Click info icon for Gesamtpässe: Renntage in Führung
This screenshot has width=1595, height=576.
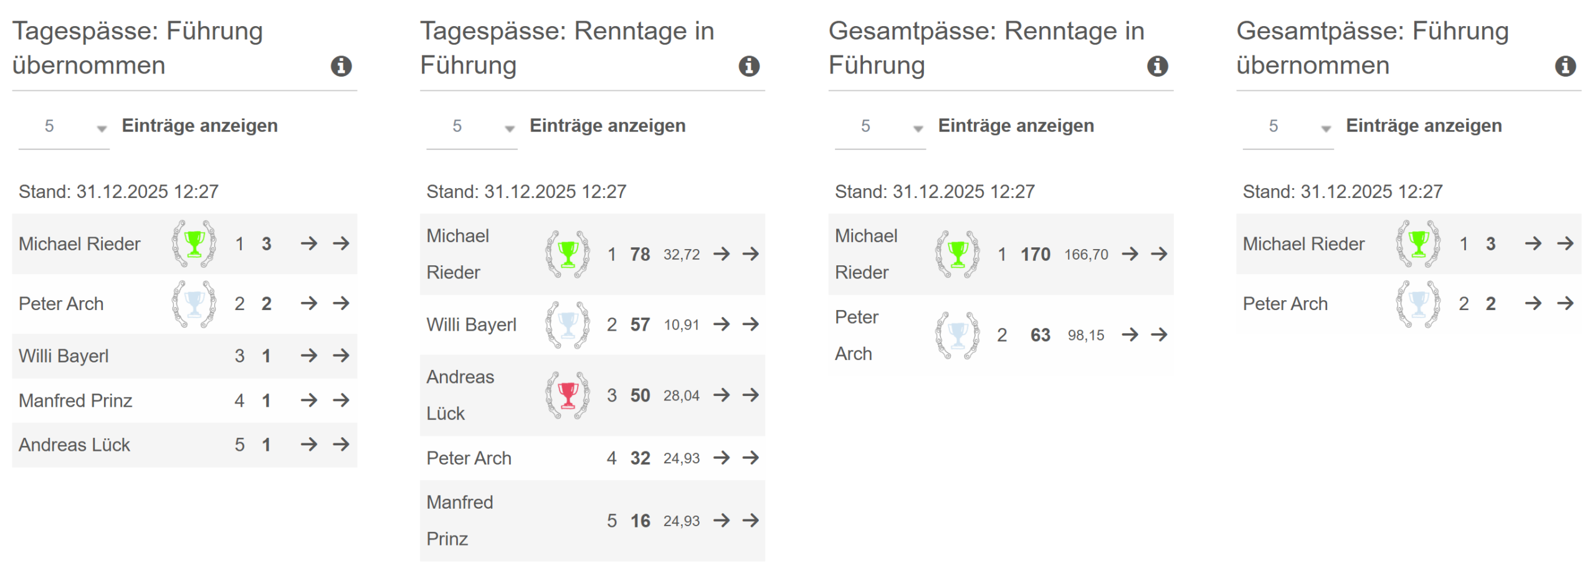pos(1157,65)
